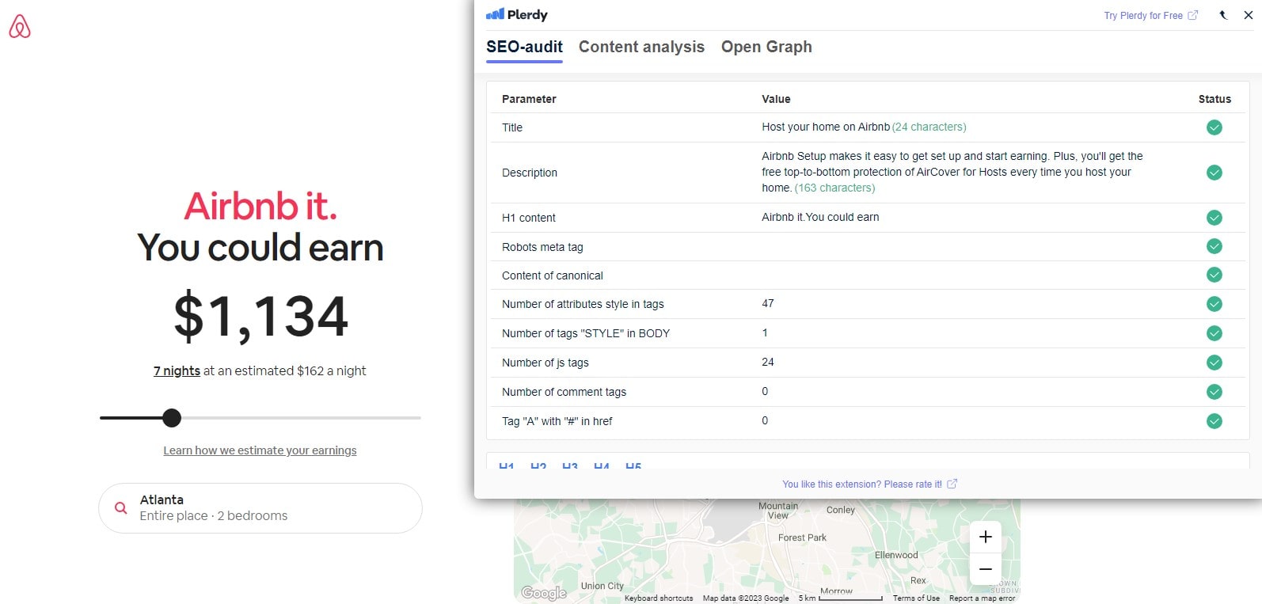Click status check for Number of js tags
The image size is (1262, 604).
pos(1214,363)
